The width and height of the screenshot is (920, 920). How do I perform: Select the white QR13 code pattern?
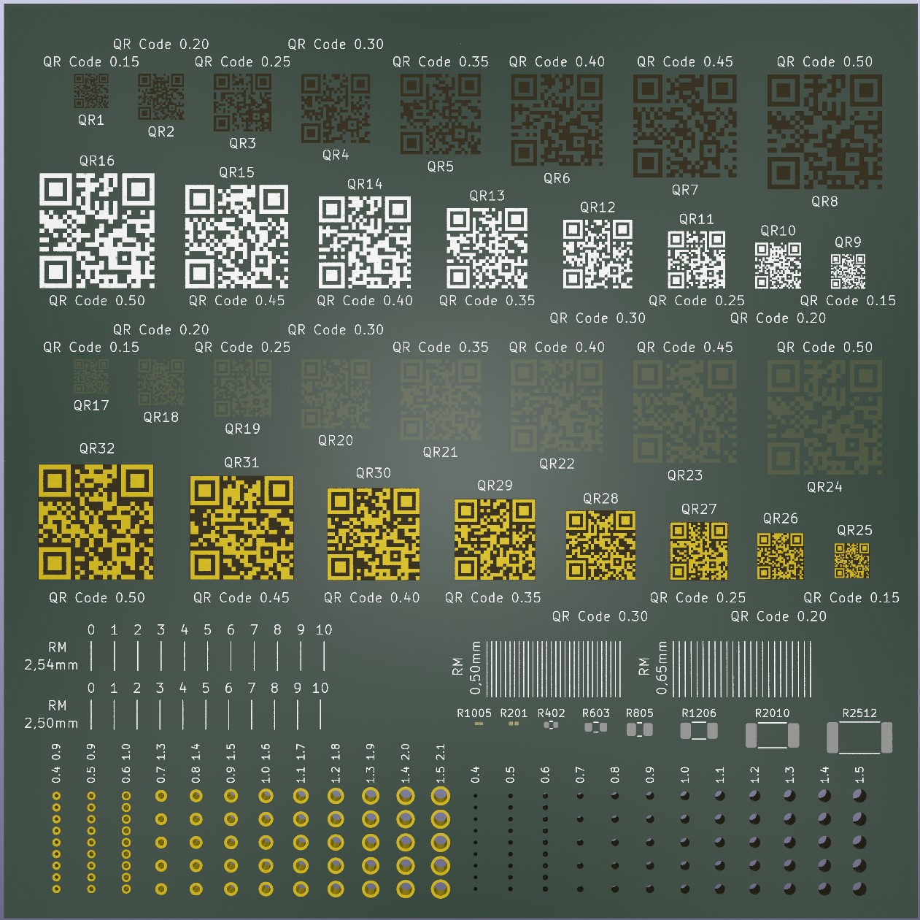tap(487, 248)
